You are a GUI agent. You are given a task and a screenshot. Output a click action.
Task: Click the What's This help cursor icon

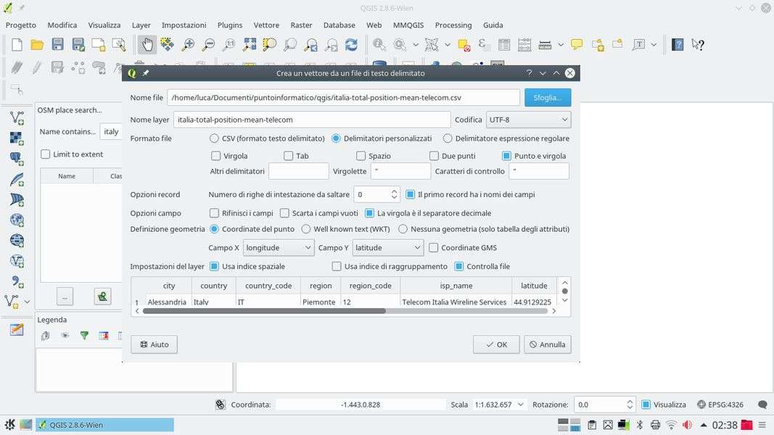coord(698,44)
